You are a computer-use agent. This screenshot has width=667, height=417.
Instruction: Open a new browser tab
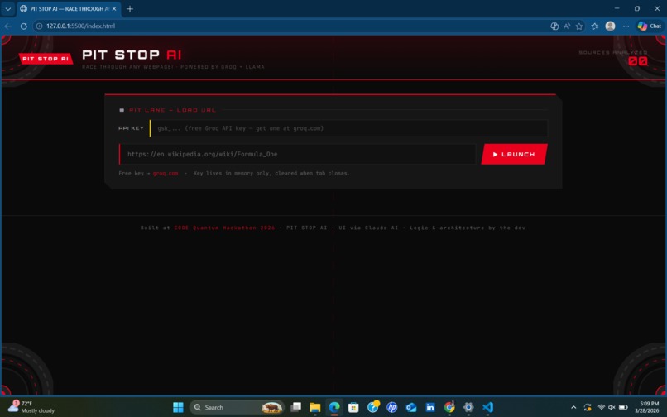(x=130, y=8)
